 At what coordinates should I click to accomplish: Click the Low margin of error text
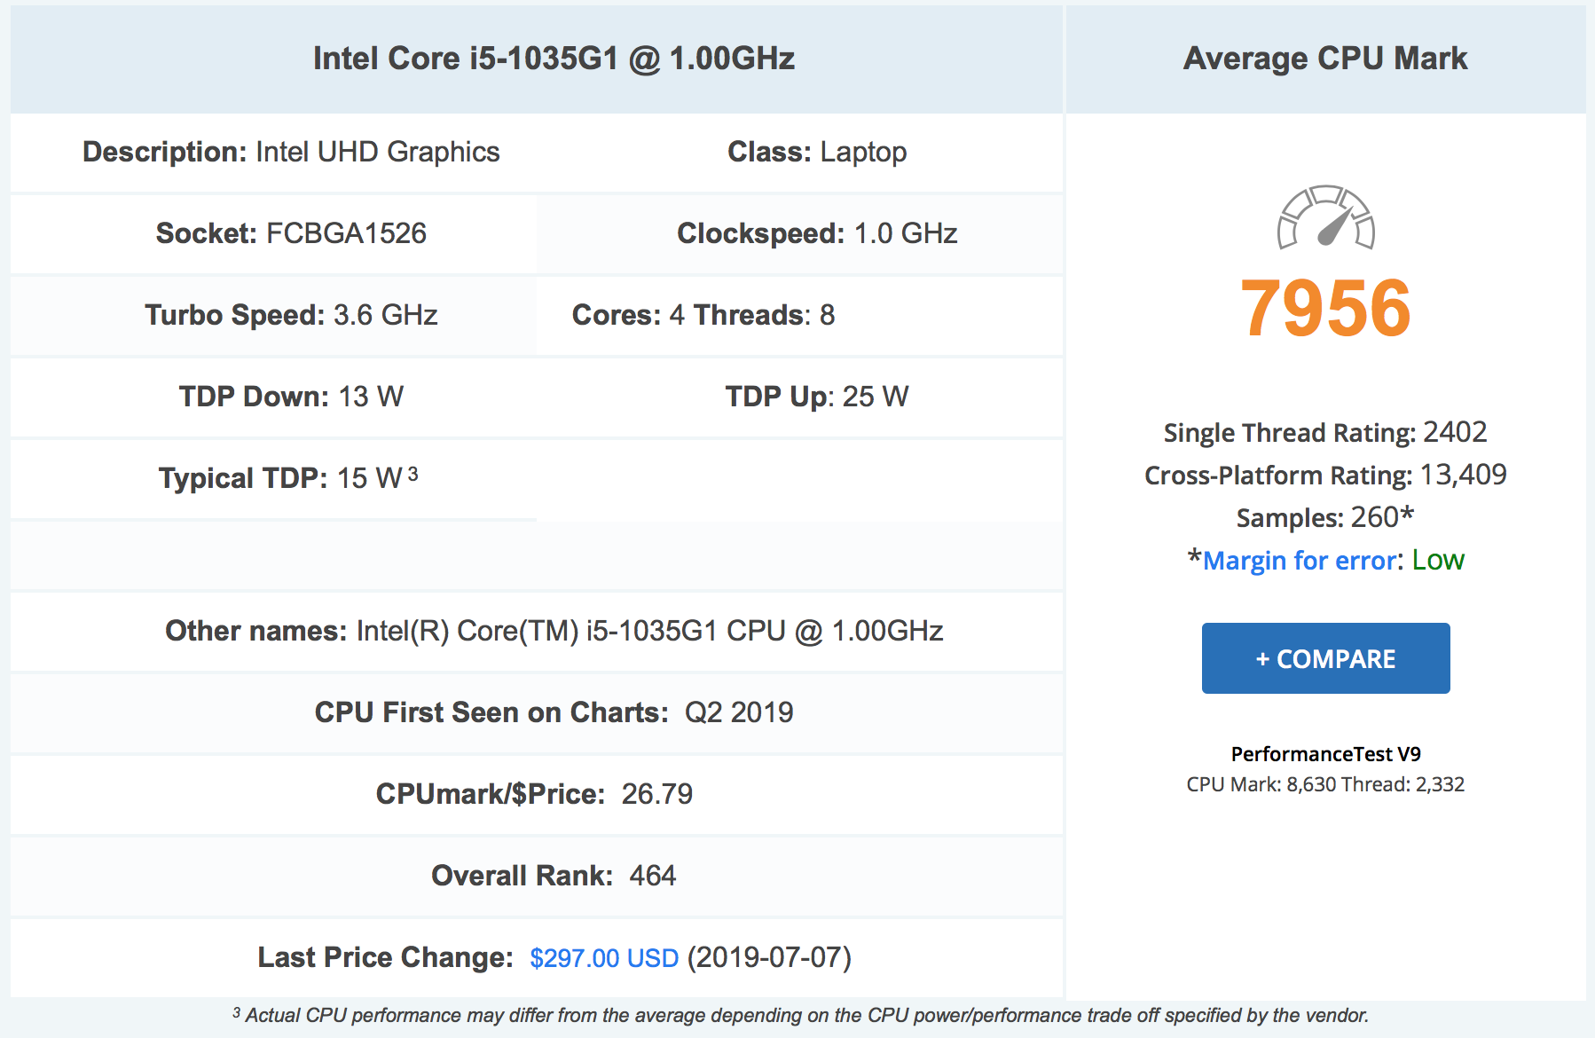[1438, 561]
